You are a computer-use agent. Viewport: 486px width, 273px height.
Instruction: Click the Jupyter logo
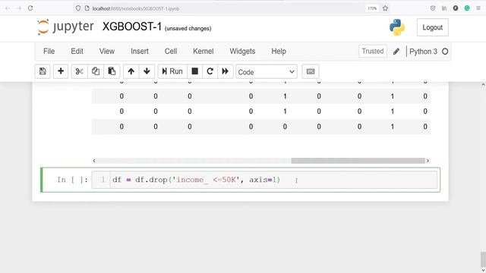[65, 27]
